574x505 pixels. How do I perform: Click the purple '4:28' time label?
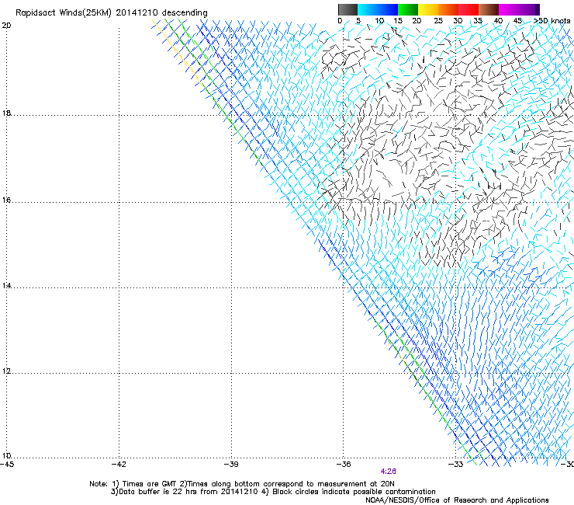click(x=388, y=472)
